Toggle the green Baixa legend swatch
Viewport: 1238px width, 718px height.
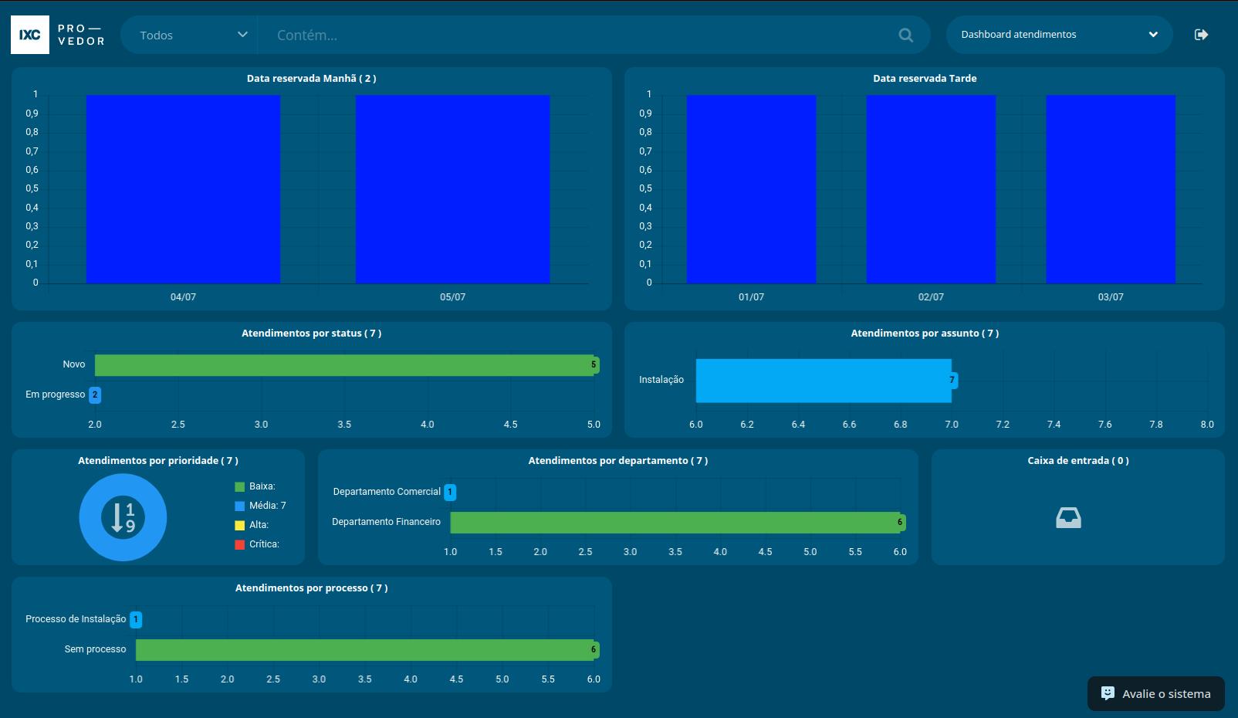240,487
